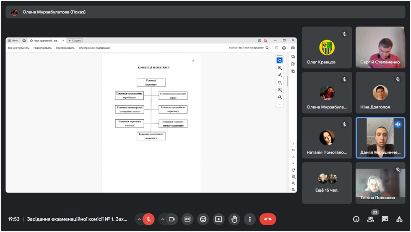Click the Редактировать menu item
Viewport: 411px width, 232px height.
(42, 48)
